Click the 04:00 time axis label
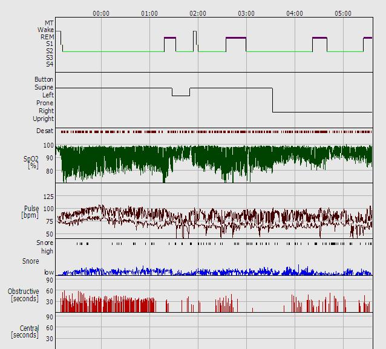This screenshot has width=386, height=349. click(295, 13)
